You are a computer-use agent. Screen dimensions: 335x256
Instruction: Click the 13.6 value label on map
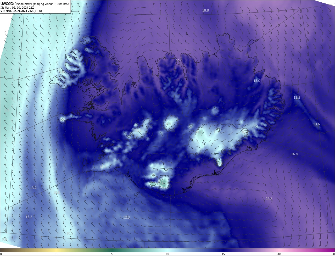coord(316,124)
